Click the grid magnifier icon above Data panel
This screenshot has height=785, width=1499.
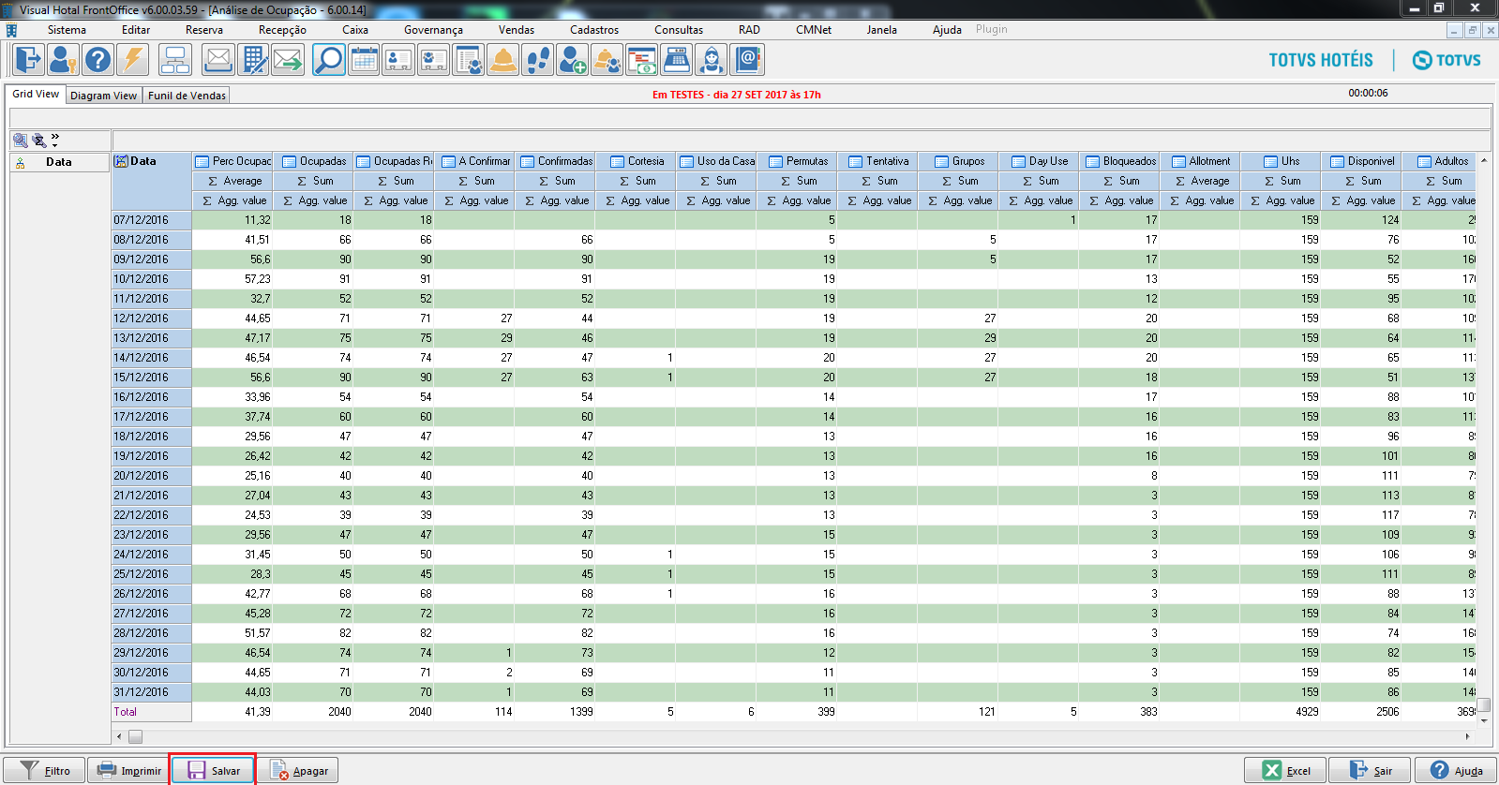tap(20, 141)
